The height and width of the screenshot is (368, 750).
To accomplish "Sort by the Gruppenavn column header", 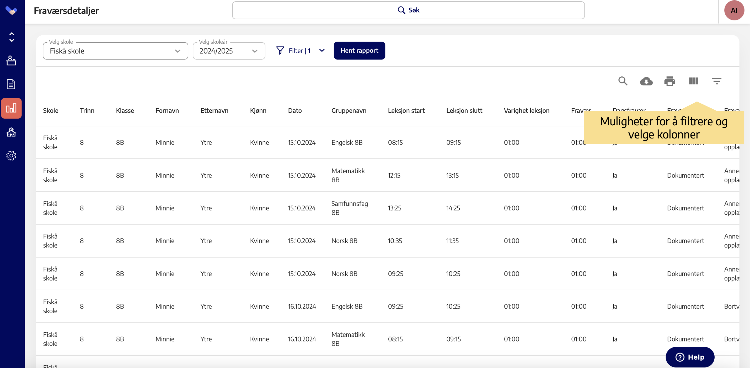I will click(349, 110).
